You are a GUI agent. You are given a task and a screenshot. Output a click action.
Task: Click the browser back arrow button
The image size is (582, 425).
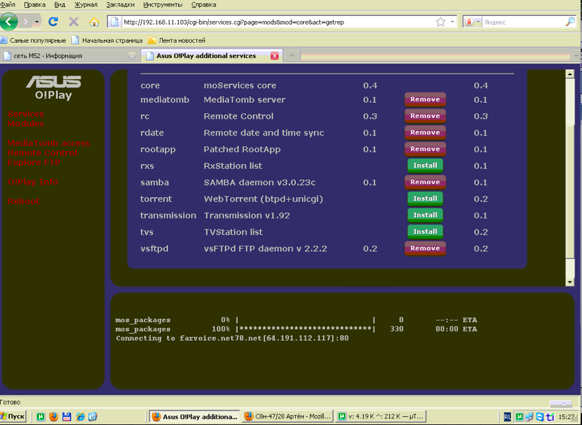(x=9, y=22)
